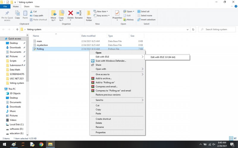Switch to details view icon in status bar
Image resolution: width=238 pixels, height=148 pixels.
(x=231, y=138)
